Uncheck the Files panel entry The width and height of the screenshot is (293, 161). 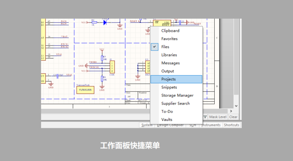176,47
